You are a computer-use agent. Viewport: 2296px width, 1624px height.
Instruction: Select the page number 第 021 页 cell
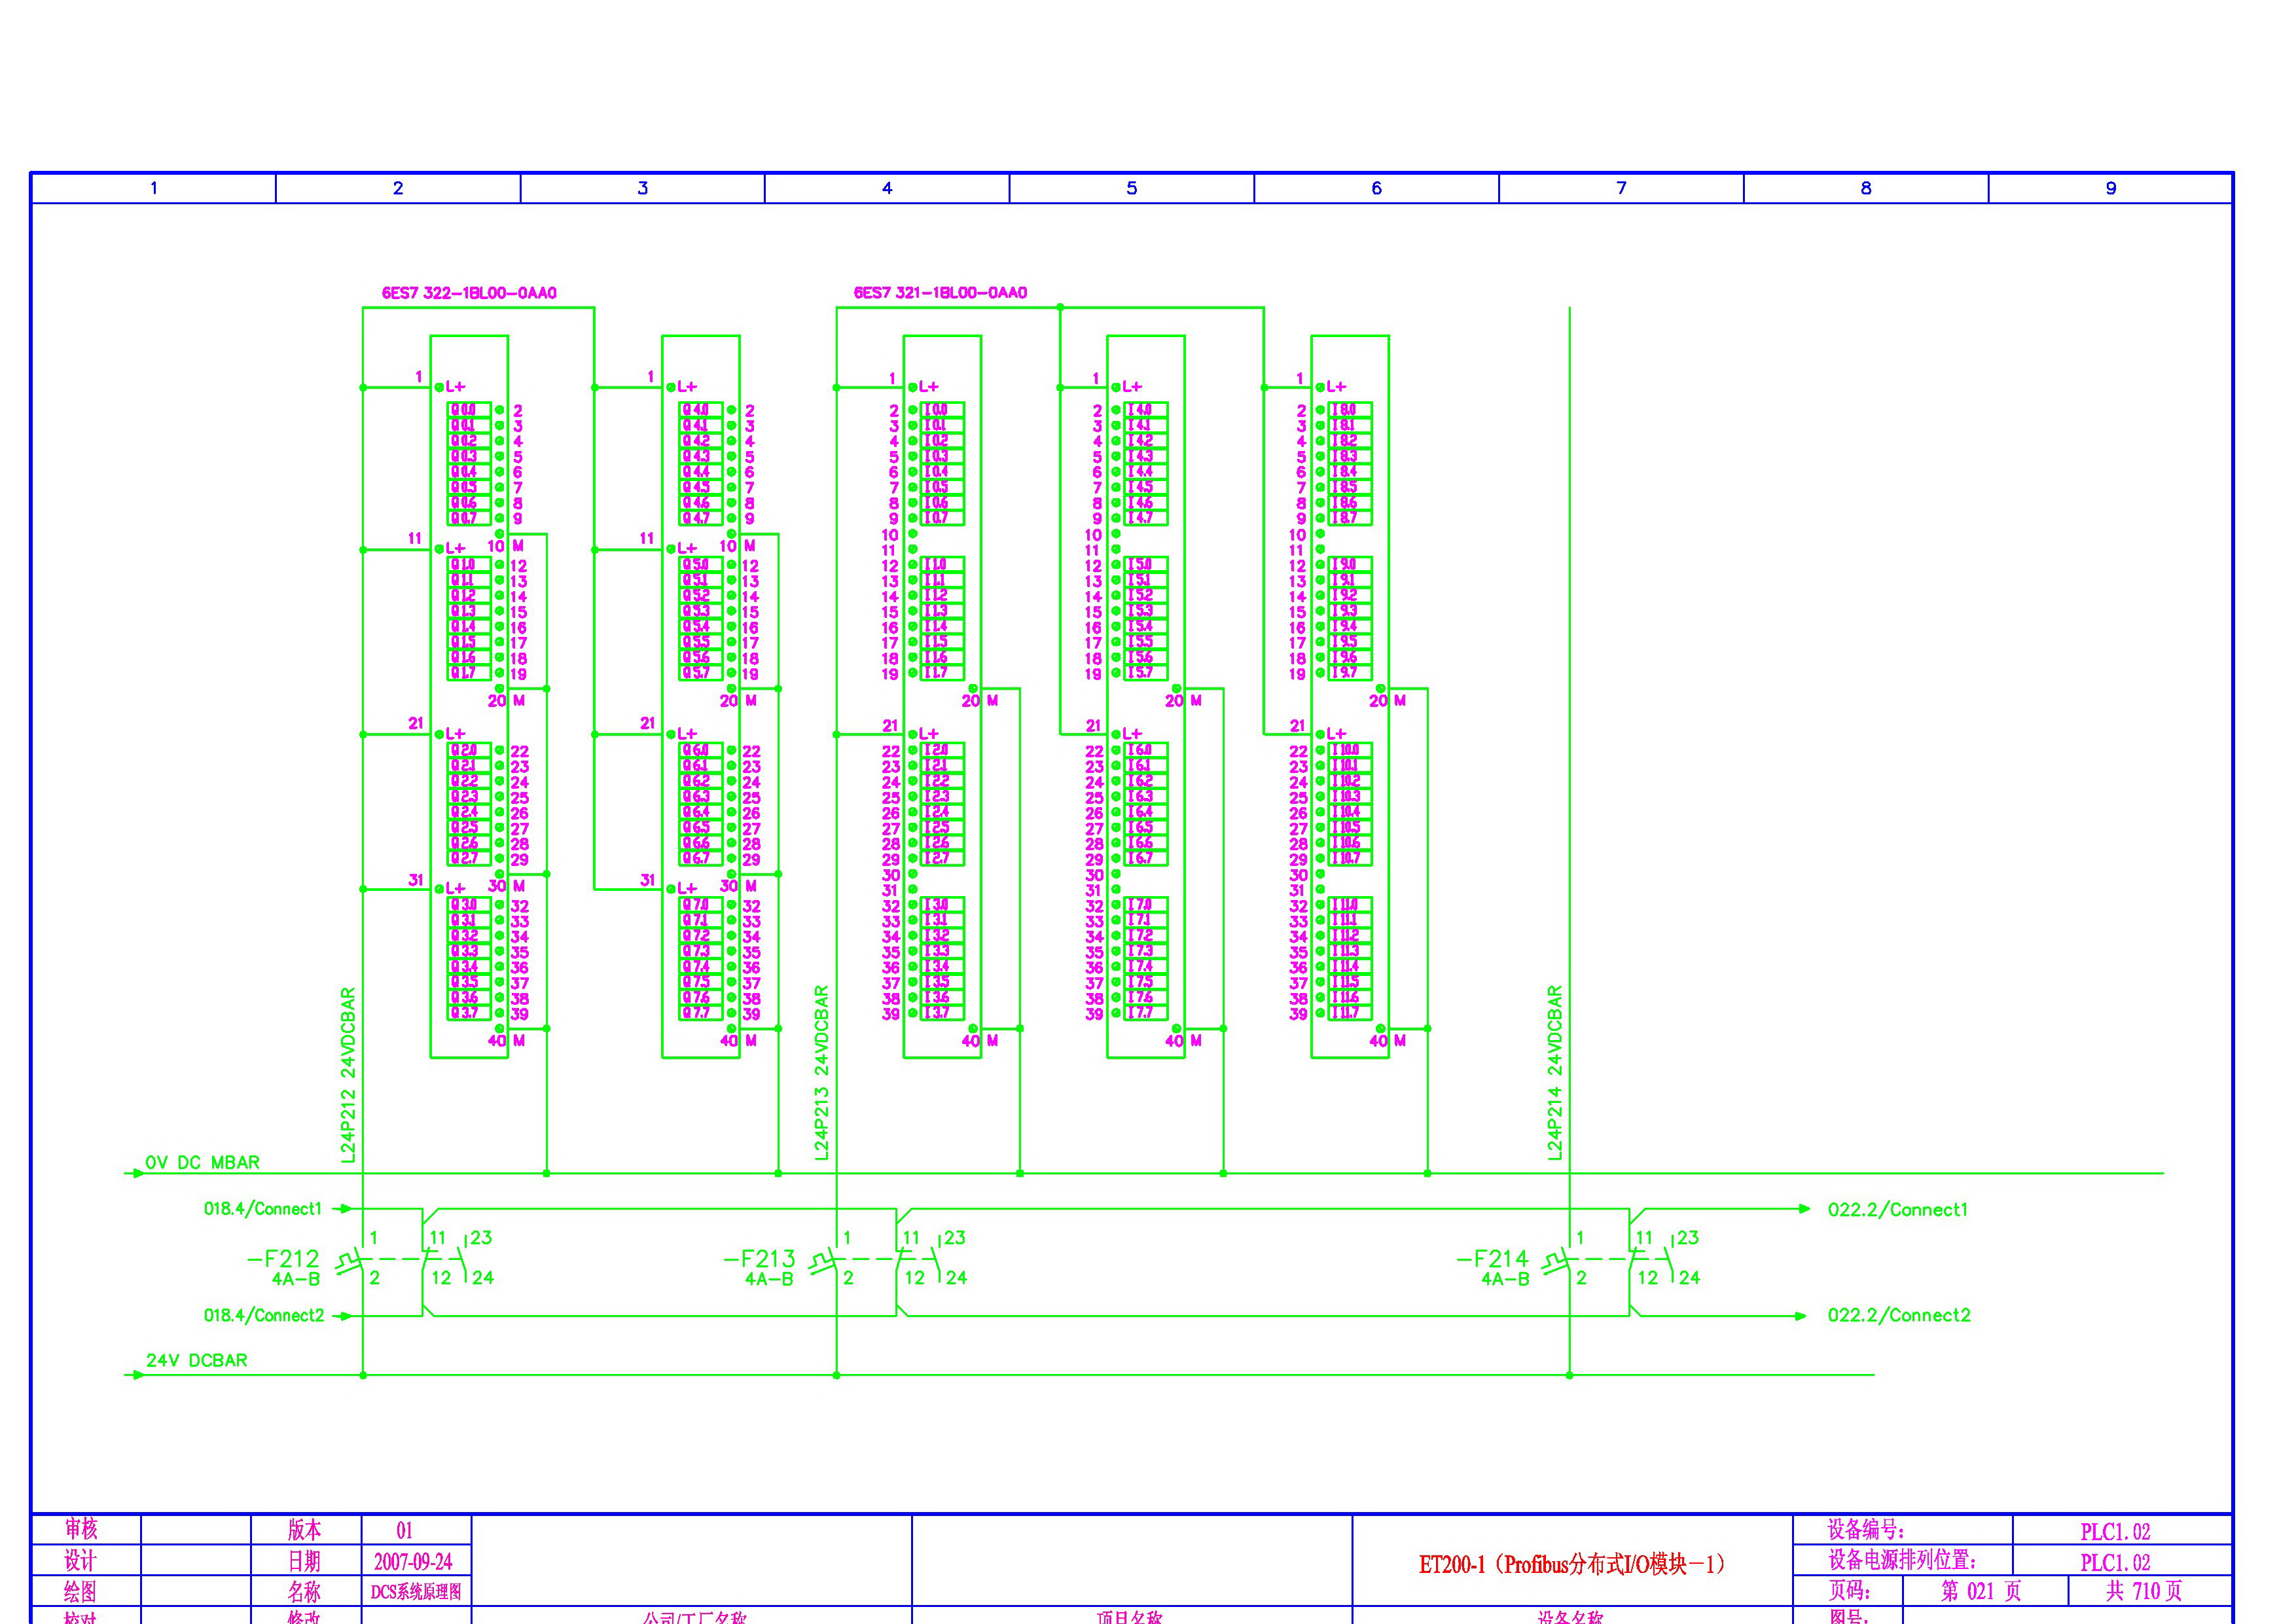[x=1981, y=1591]
